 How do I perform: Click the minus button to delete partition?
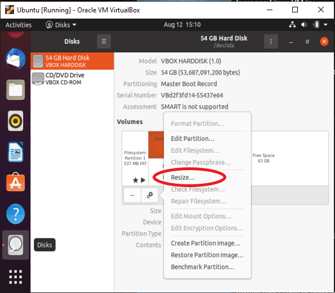132,195
